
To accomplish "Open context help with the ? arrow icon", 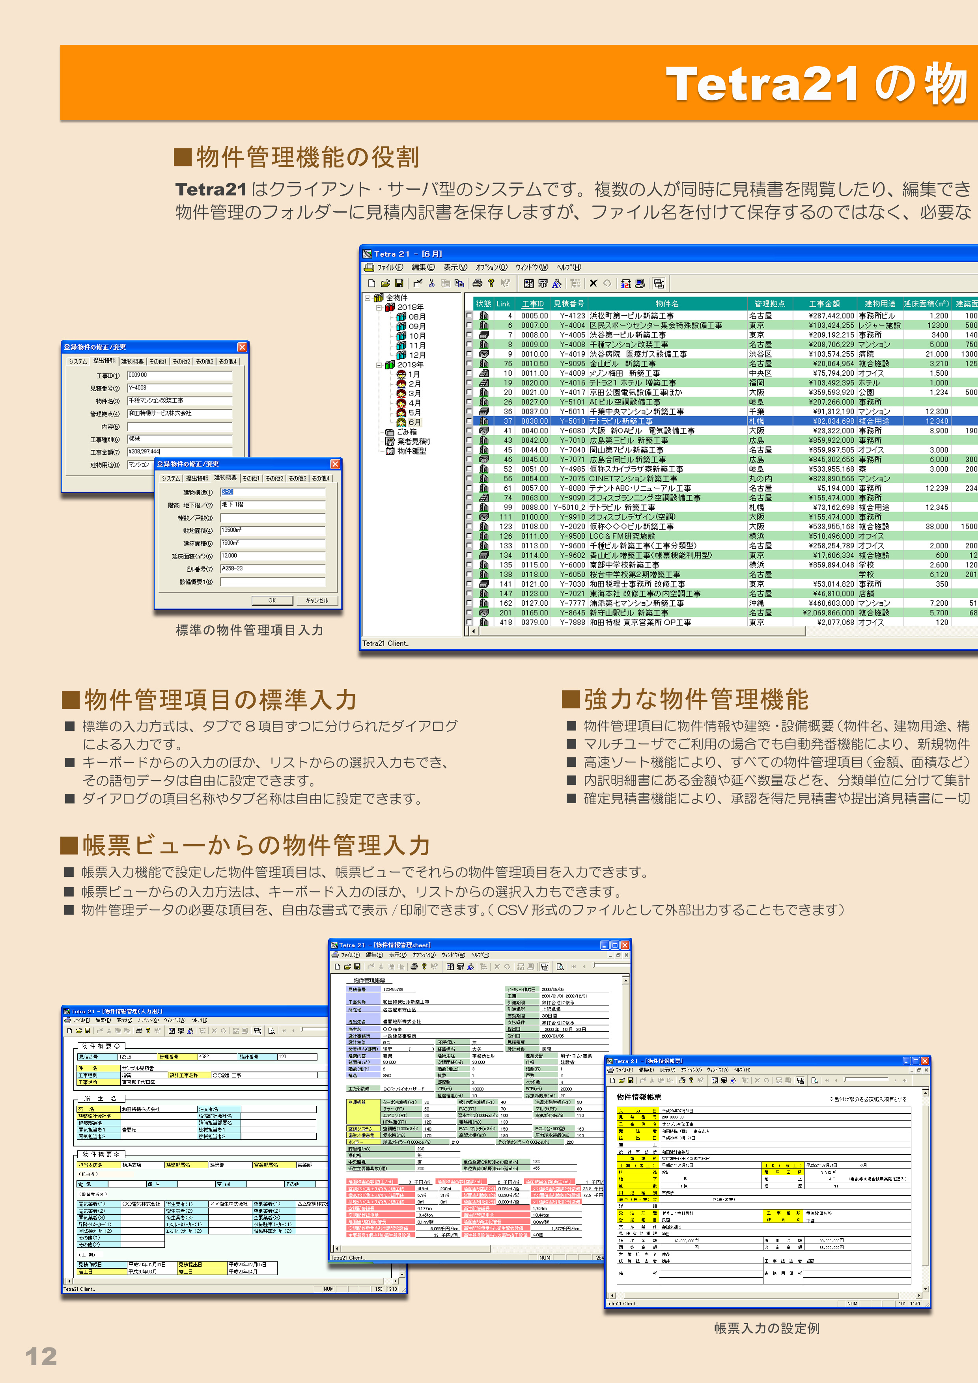I will pos(506,284).
